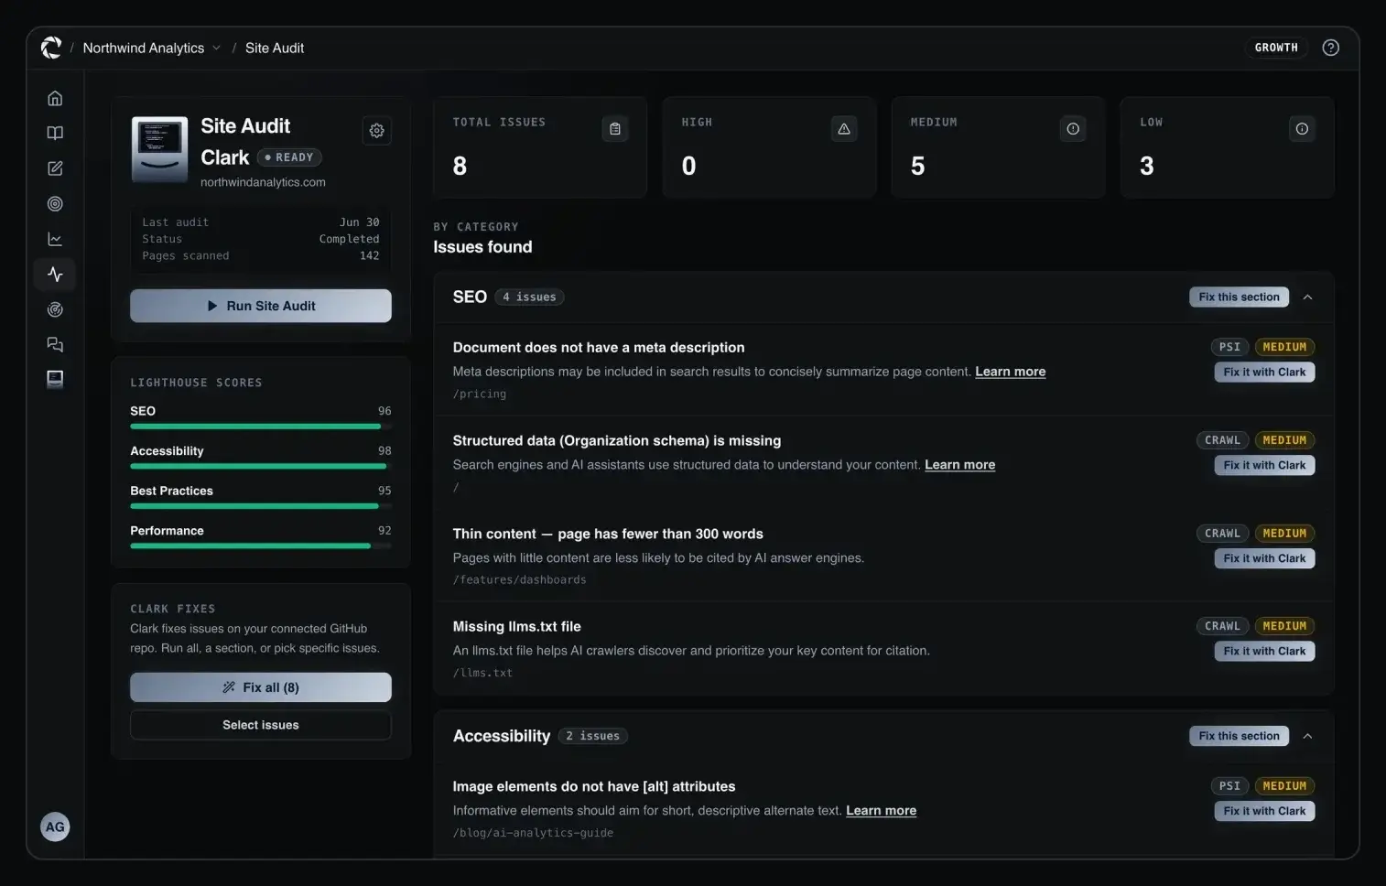This screenshot has height=886, width=1386.
Task: Click northwindanalytics.com domain text
Action: coord(263,182)
